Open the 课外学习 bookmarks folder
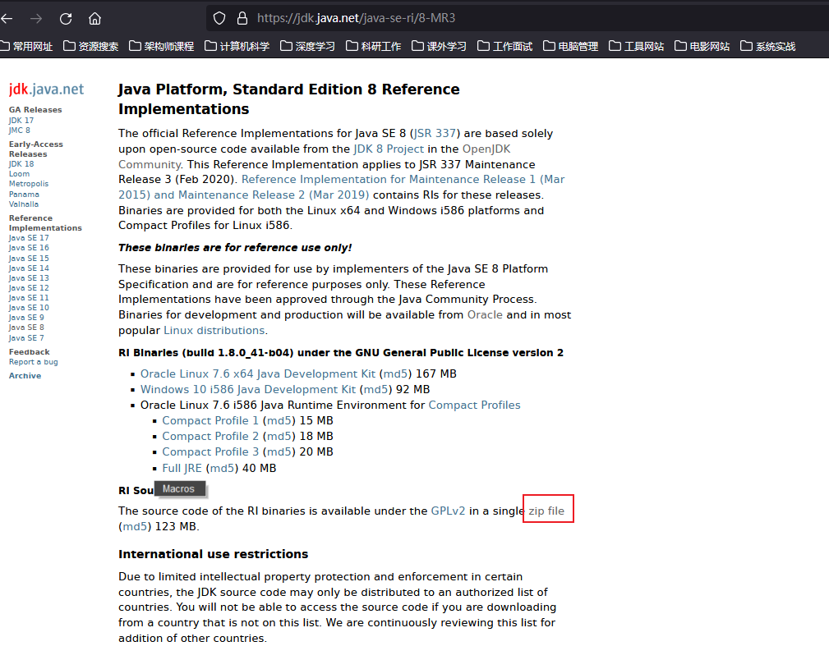Screen dimensions: 829x669 click(x=439, y=47)
